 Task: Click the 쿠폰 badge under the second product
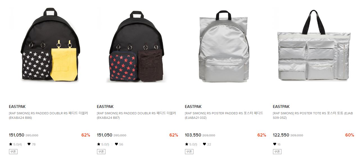(101, 152)
